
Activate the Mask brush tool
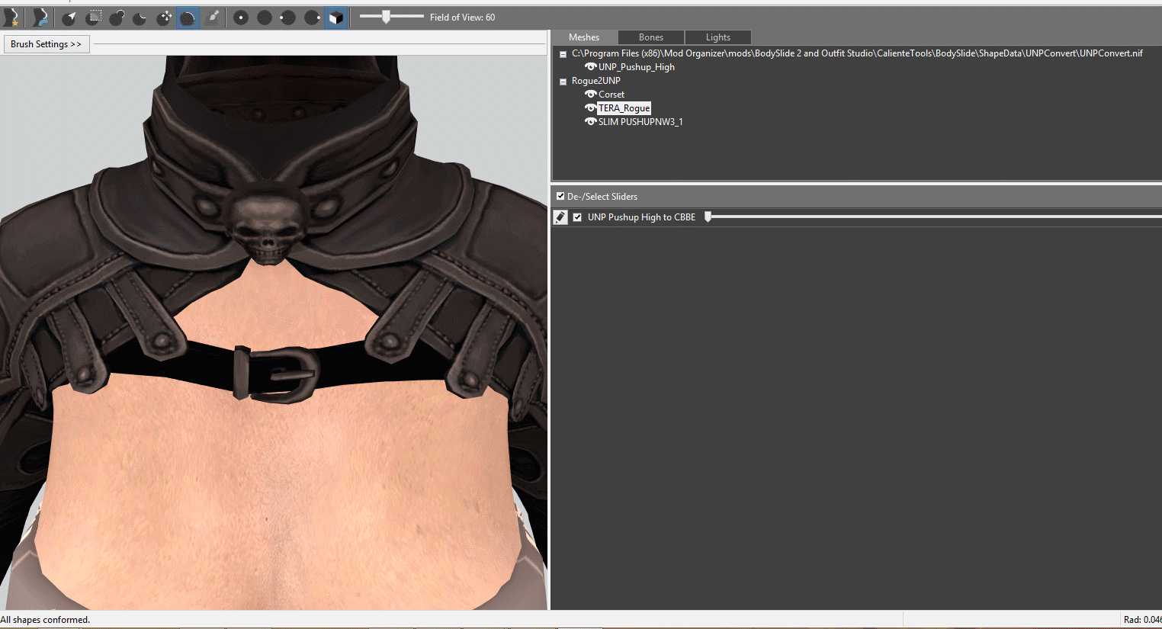pyautogui.click(x=93, y=18)
